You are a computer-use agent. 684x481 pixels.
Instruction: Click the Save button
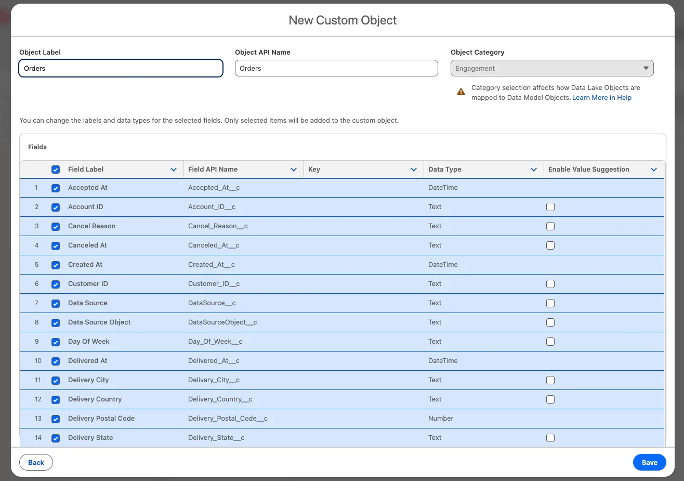click(x=649, y=462)
